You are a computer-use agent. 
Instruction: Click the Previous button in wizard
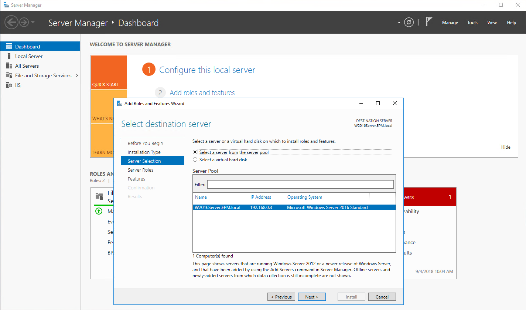click(x=281, y=297)
